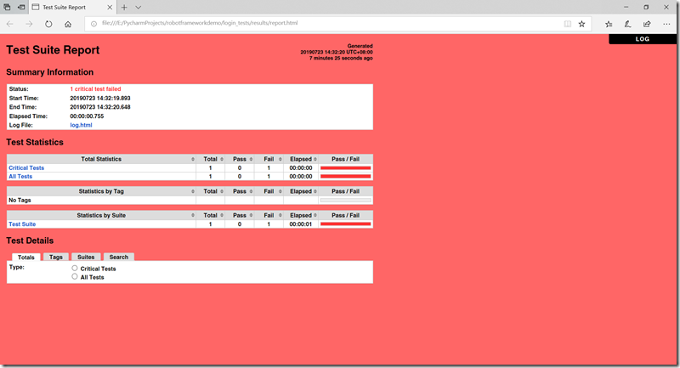Viewport: 680px width, 368px height.
Task: Open the Favorites hub icon
Action: coord(609,25)
